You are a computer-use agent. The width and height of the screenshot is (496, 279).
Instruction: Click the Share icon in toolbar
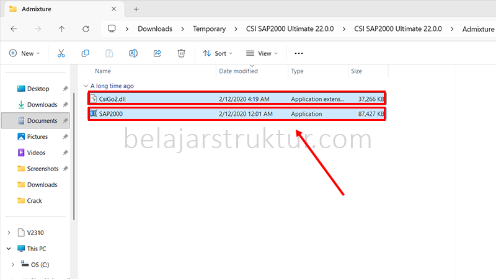pos(157,53)
